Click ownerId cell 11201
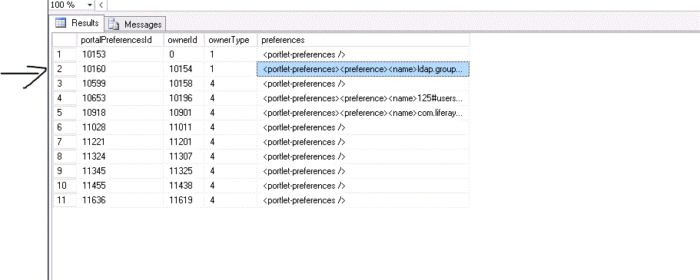 [x=184, y=142]
